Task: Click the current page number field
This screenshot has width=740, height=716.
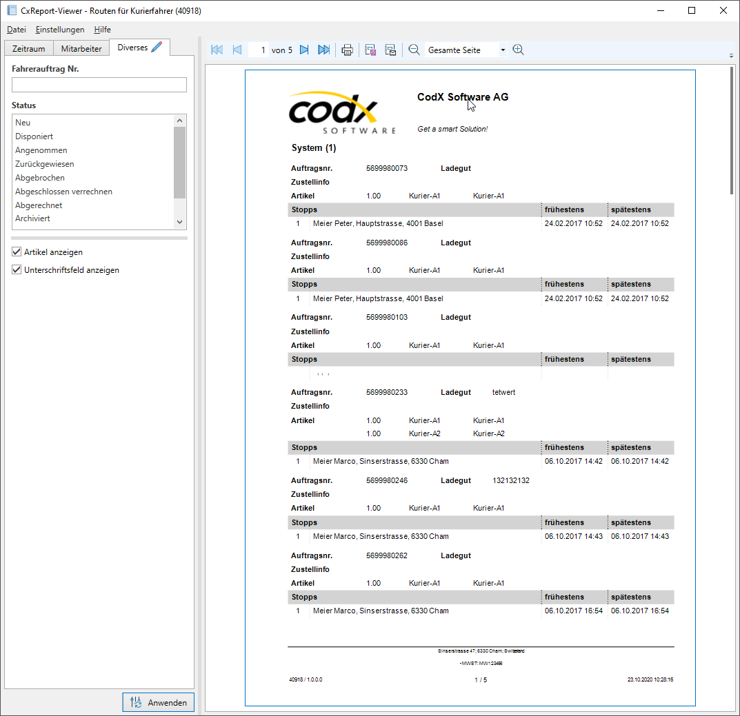Action: 259,50
